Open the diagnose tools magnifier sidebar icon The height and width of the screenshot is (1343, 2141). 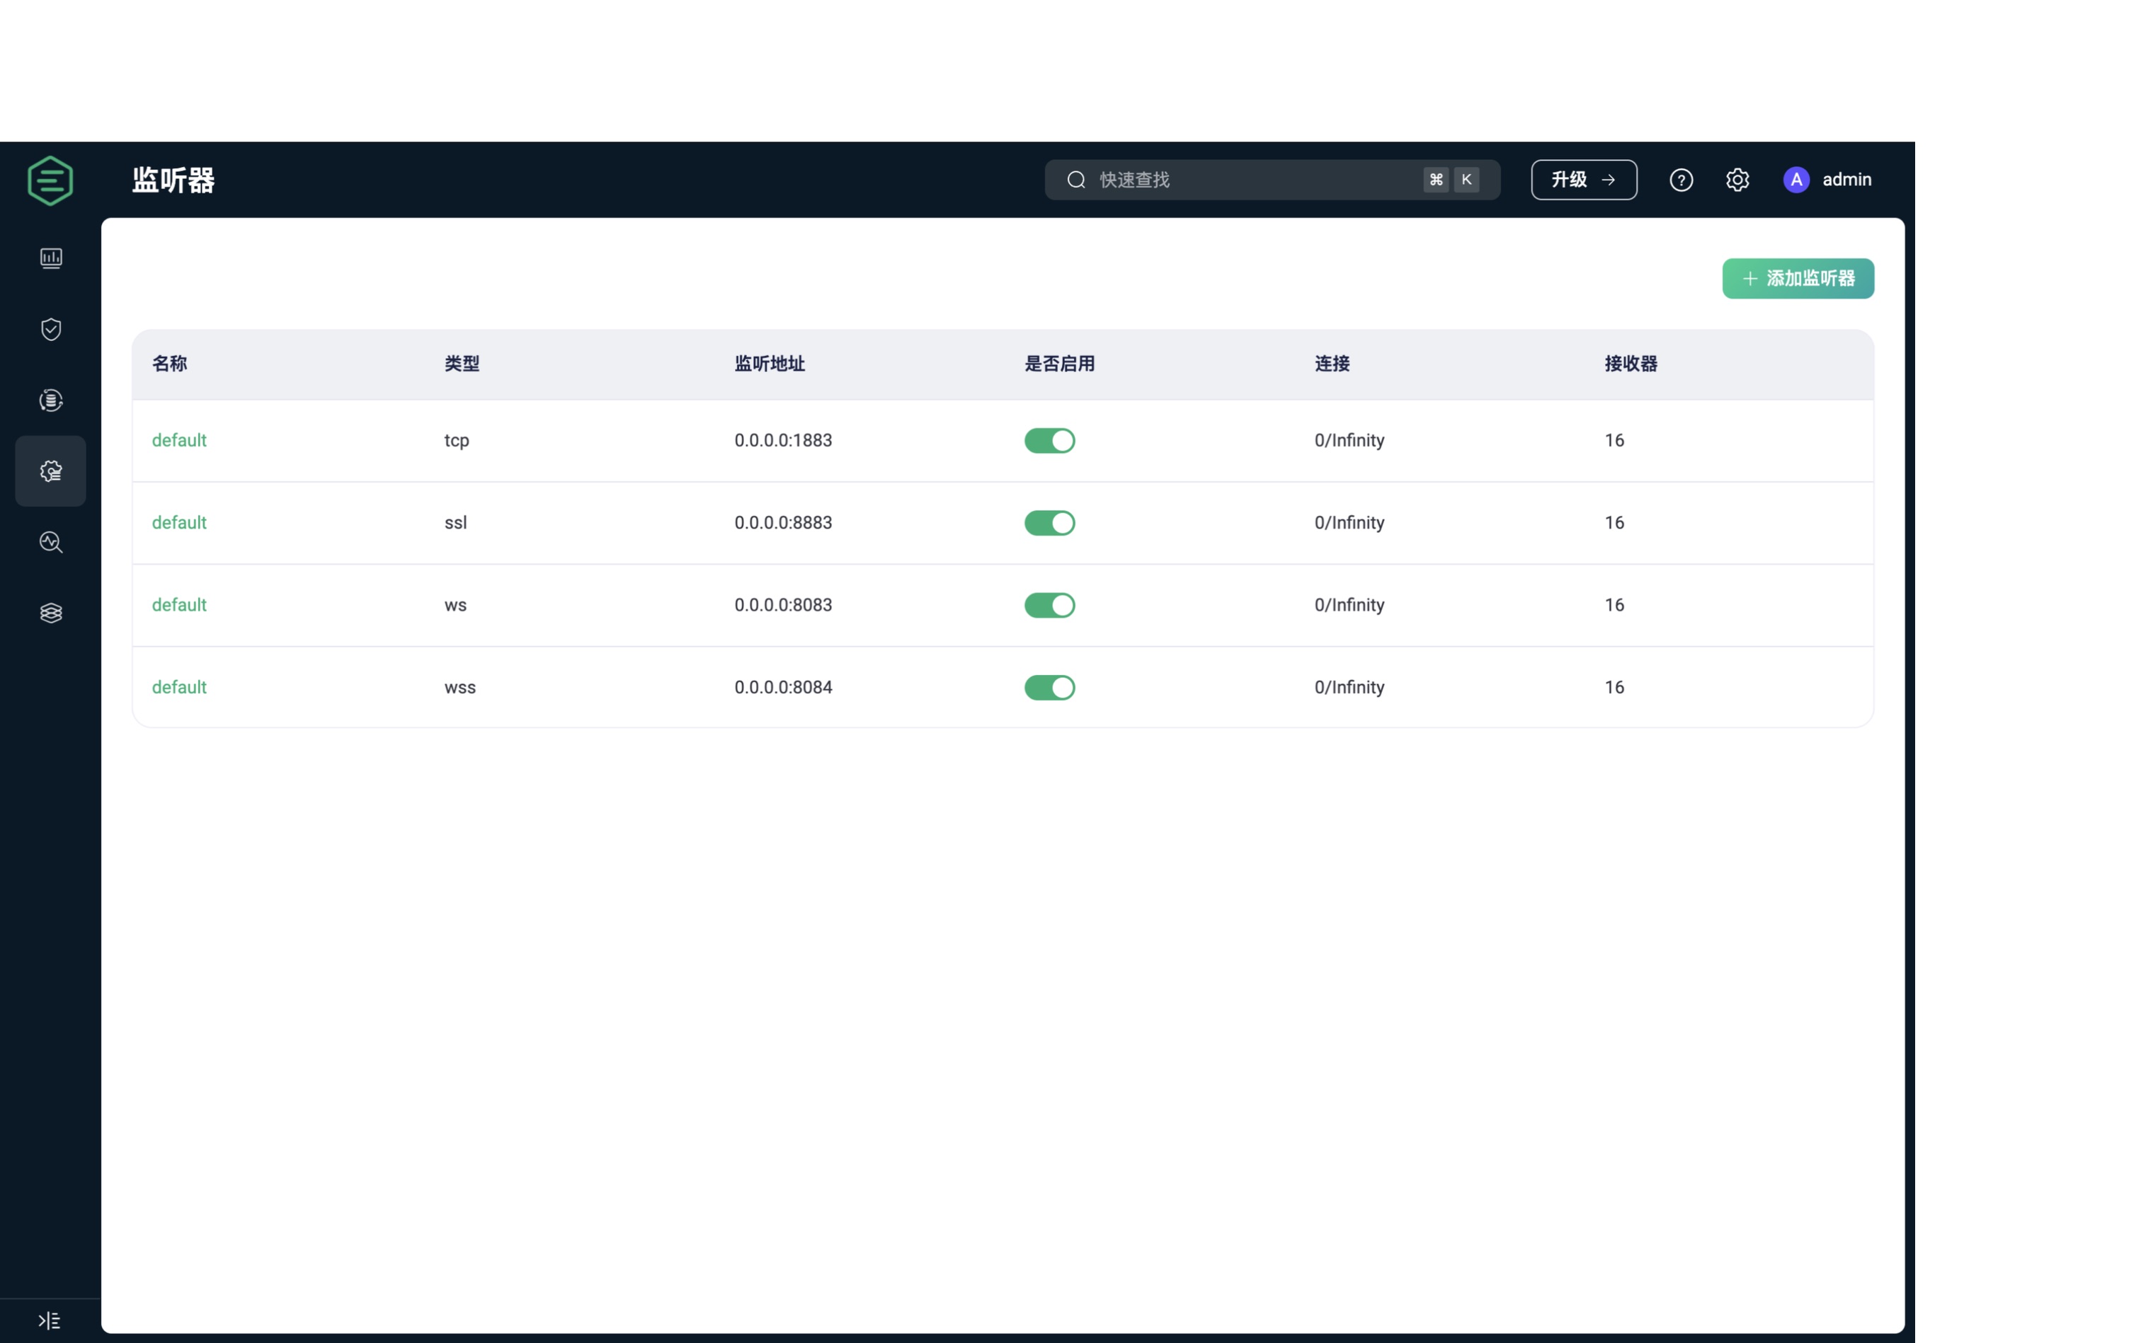[51, 542]
